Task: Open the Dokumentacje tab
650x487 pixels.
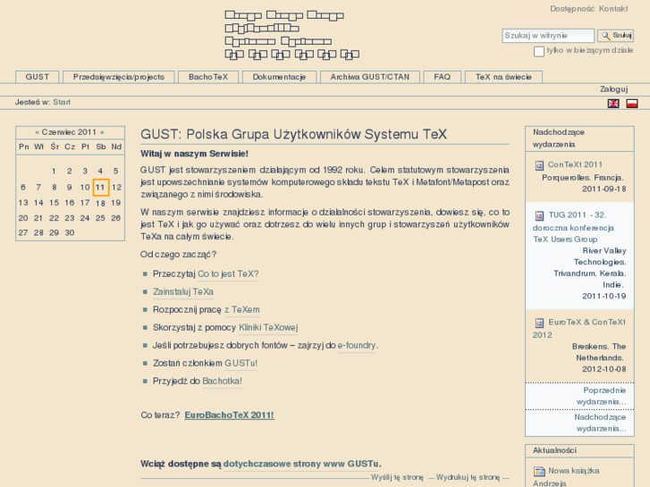Action: click(x=279, y=77)
